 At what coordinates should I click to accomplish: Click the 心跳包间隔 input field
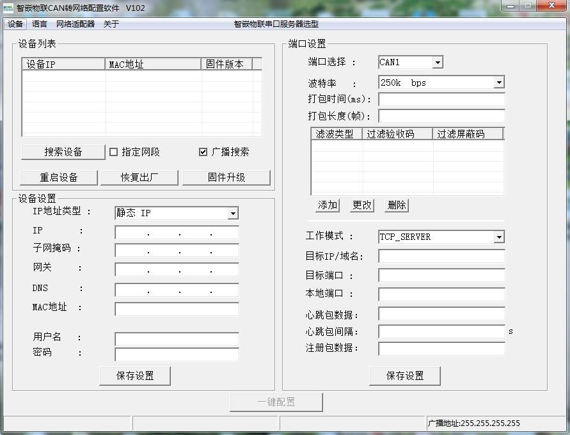tap(441, 331)
